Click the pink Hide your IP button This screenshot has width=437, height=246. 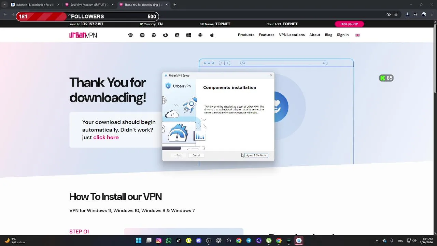349,24
